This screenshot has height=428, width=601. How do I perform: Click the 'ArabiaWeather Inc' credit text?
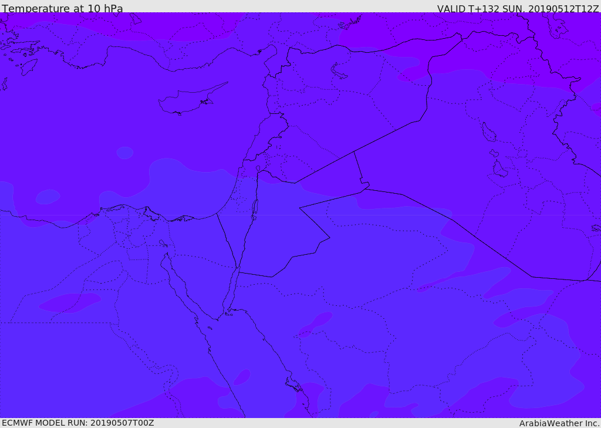pyautogui.click(x=559, y=423)
